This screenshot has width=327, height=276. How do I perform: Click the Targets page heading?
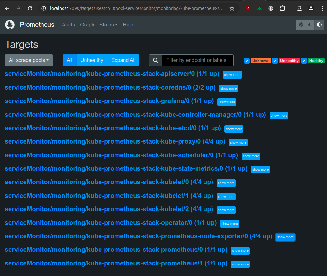point(21,44)
